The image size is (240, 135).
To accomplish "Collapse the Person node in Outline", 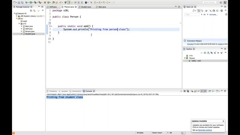I will 185,58.
